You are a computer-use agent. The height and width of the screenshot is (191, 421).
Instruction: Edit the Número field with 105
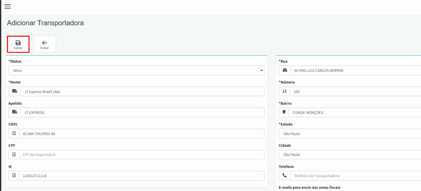[x=356, y=92]
